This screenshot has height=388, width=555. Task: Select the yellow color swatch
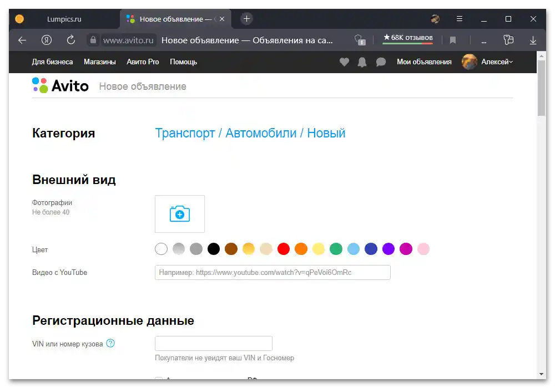pyautogui.click(x=319, y=249)
